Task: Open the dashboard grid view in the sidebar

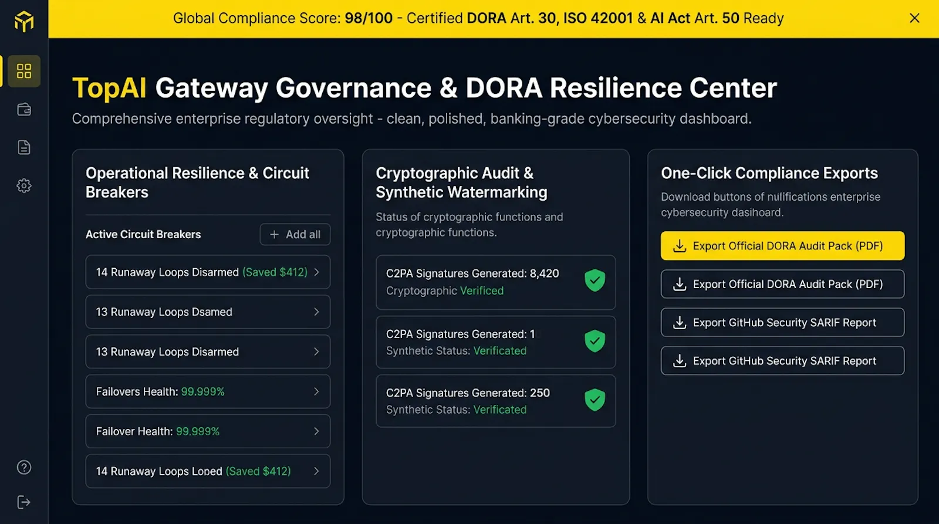Action: [x=24, y=71]
